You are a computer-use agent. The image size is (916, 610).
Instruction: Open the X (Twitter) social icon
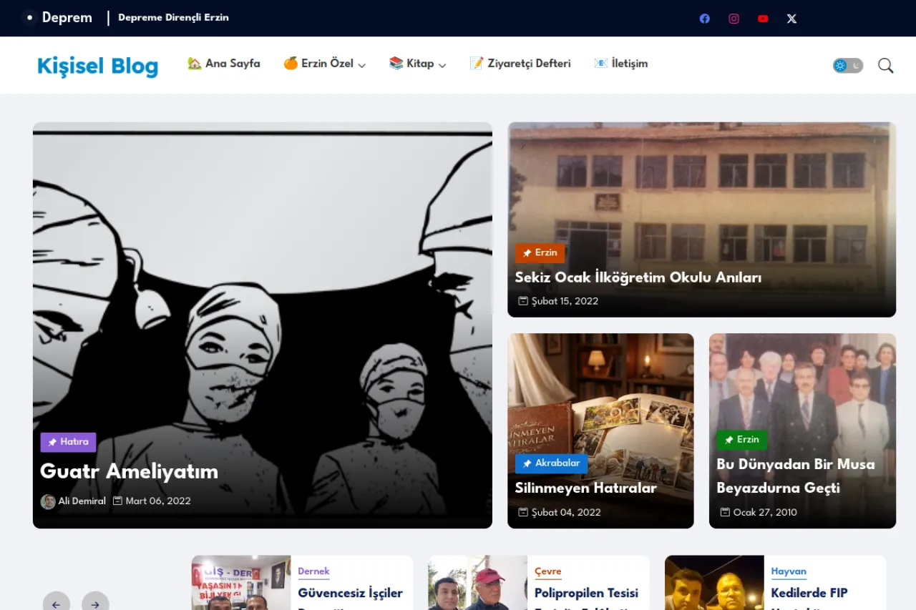coord(791,19)
